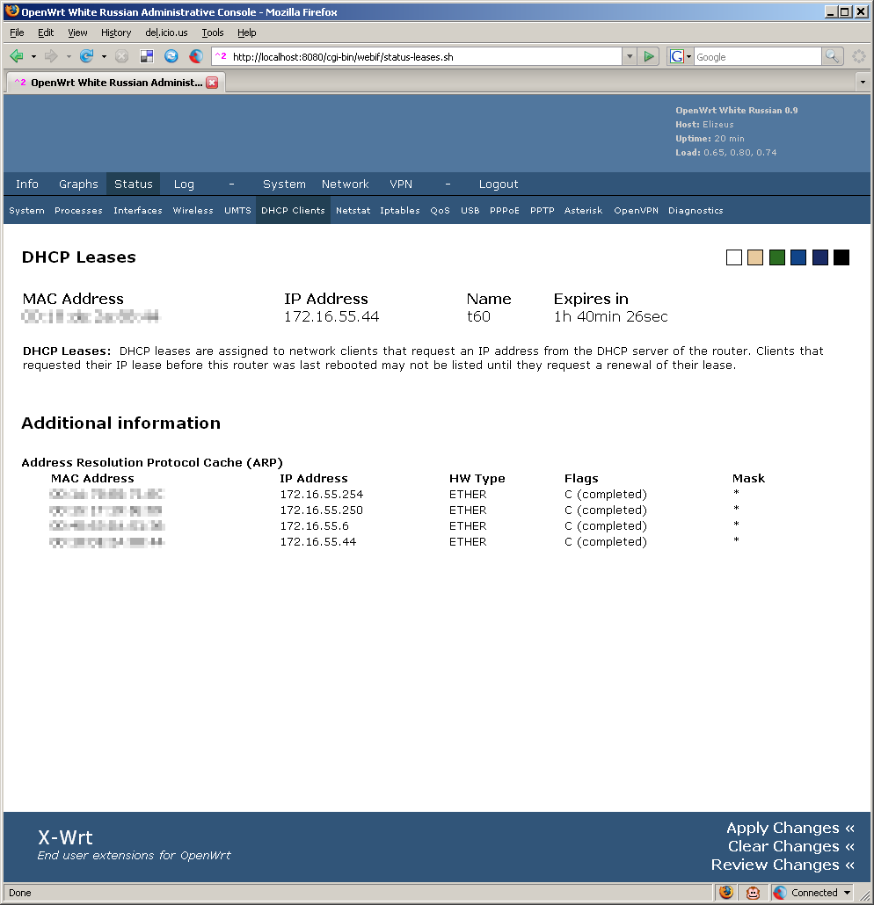Select the DHCP Clients subpage

[x=293, y=211]
